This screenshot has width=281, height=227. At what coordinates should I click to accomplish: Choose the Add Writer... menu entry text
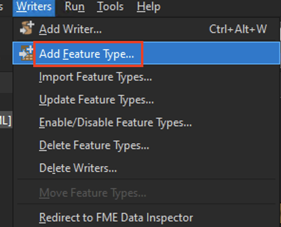[70, 29]
